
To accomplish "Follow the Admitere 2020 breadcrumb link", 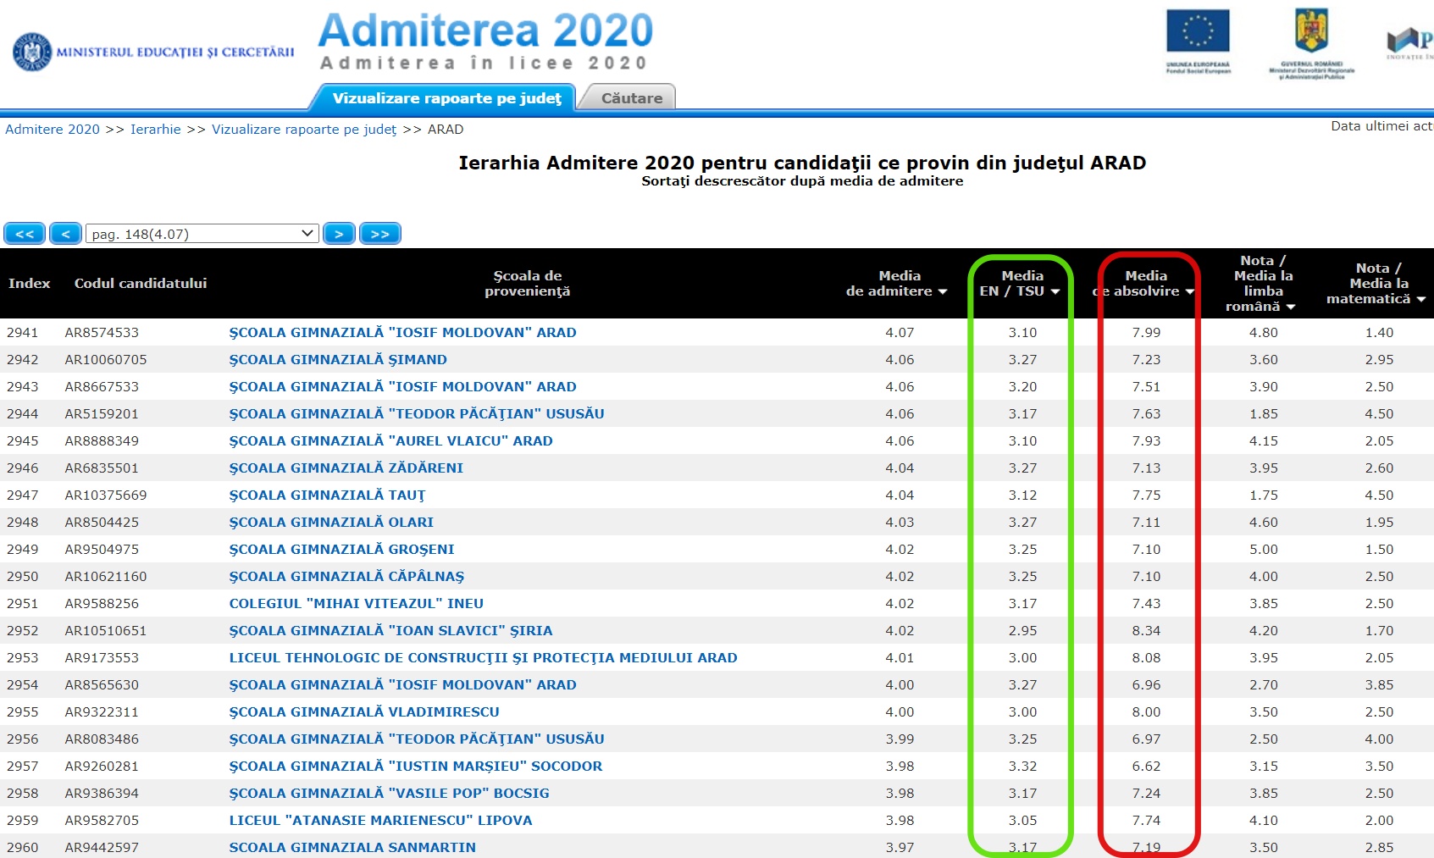I will [x=53, y=130].
